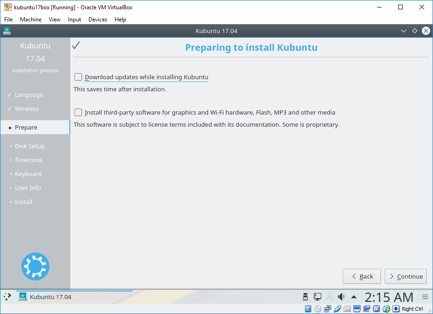Click the checkmark icon beside page heading
The width and height of the screenshot is (433, 314).
(76, 45)
